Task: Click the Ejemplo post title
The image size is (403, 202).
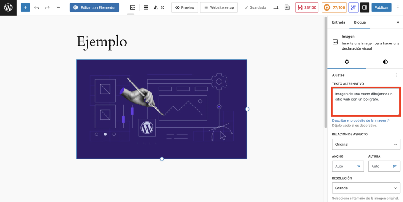Action: (102, 41)
